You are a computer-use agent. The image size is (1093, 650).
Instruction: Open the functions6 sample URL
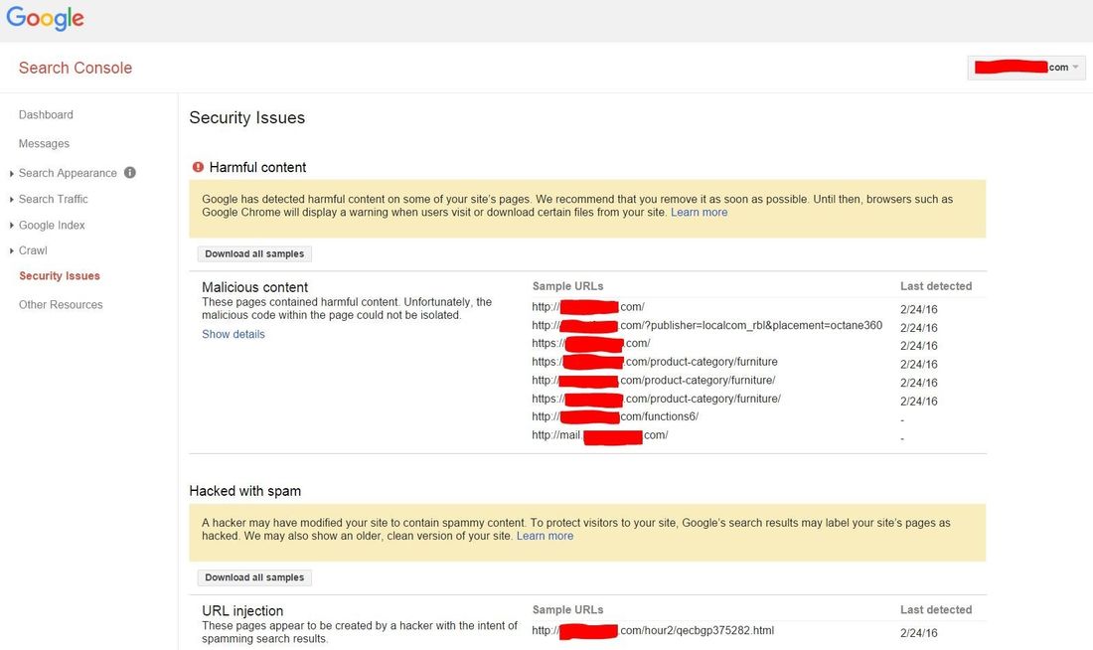[x=615, y=416]
